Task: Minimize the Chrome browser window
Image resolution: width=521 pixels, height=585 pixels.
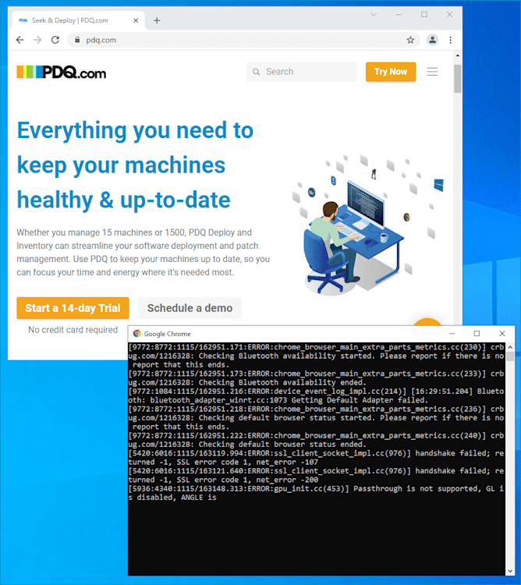Action: [x=399, y=15]
